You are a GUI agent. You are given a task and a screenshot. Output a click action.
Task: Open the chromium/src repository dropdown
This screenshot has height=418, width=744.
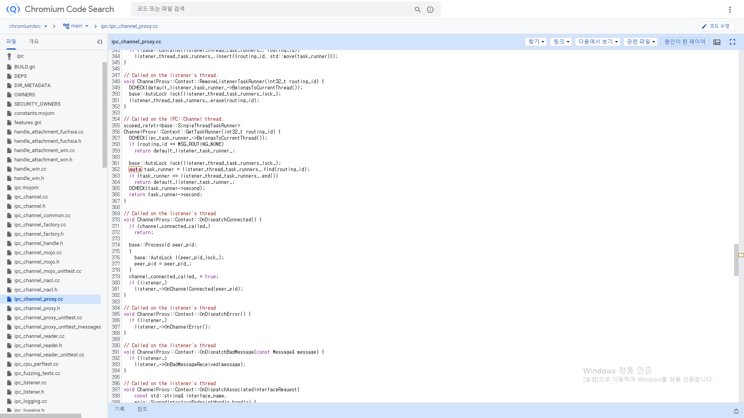pos(28,26)
